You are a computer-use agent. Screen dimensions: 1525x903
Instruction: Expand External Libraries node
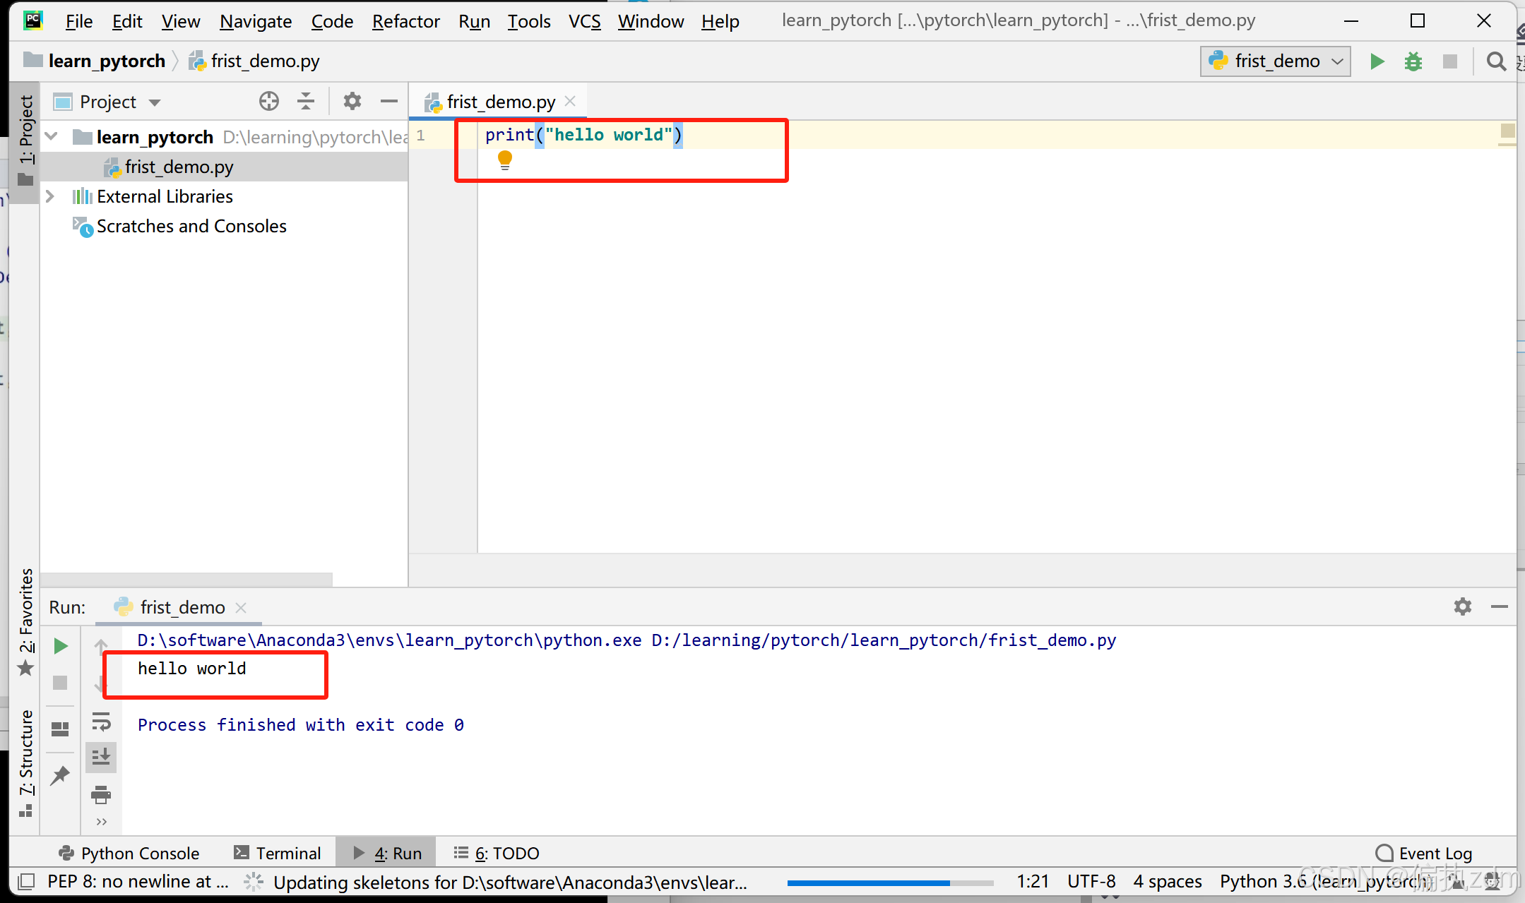pos(50,196)
